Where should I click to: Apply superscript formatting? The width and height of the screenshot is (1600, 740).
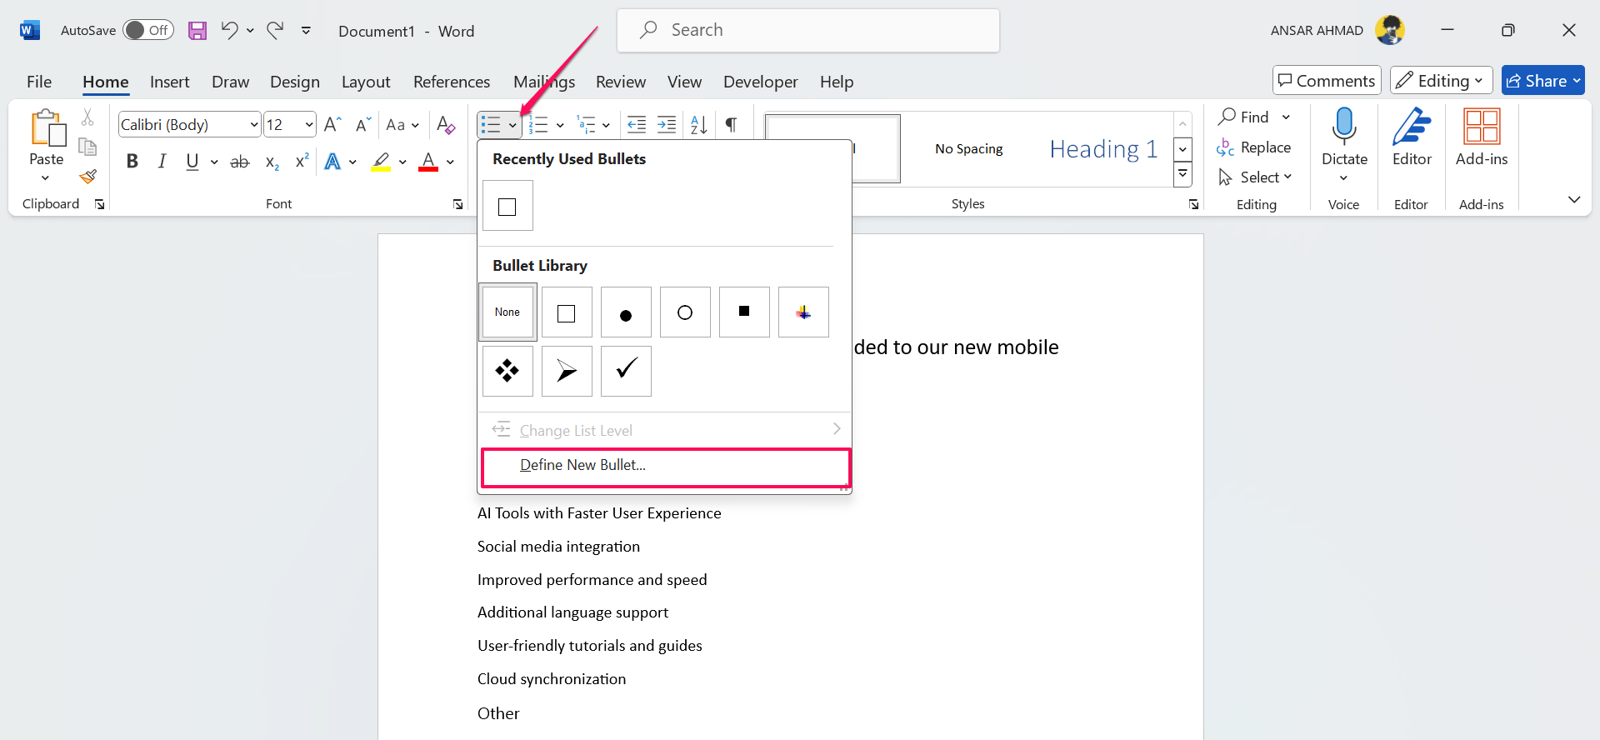tap(302, 161)
